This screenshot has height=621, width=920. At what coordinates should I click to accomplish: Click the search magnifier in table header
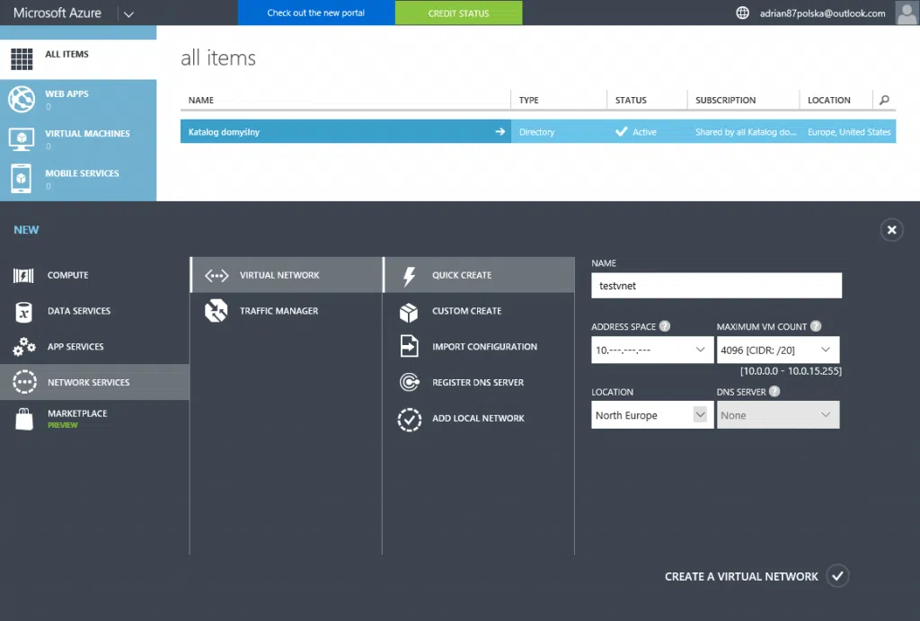885,101
